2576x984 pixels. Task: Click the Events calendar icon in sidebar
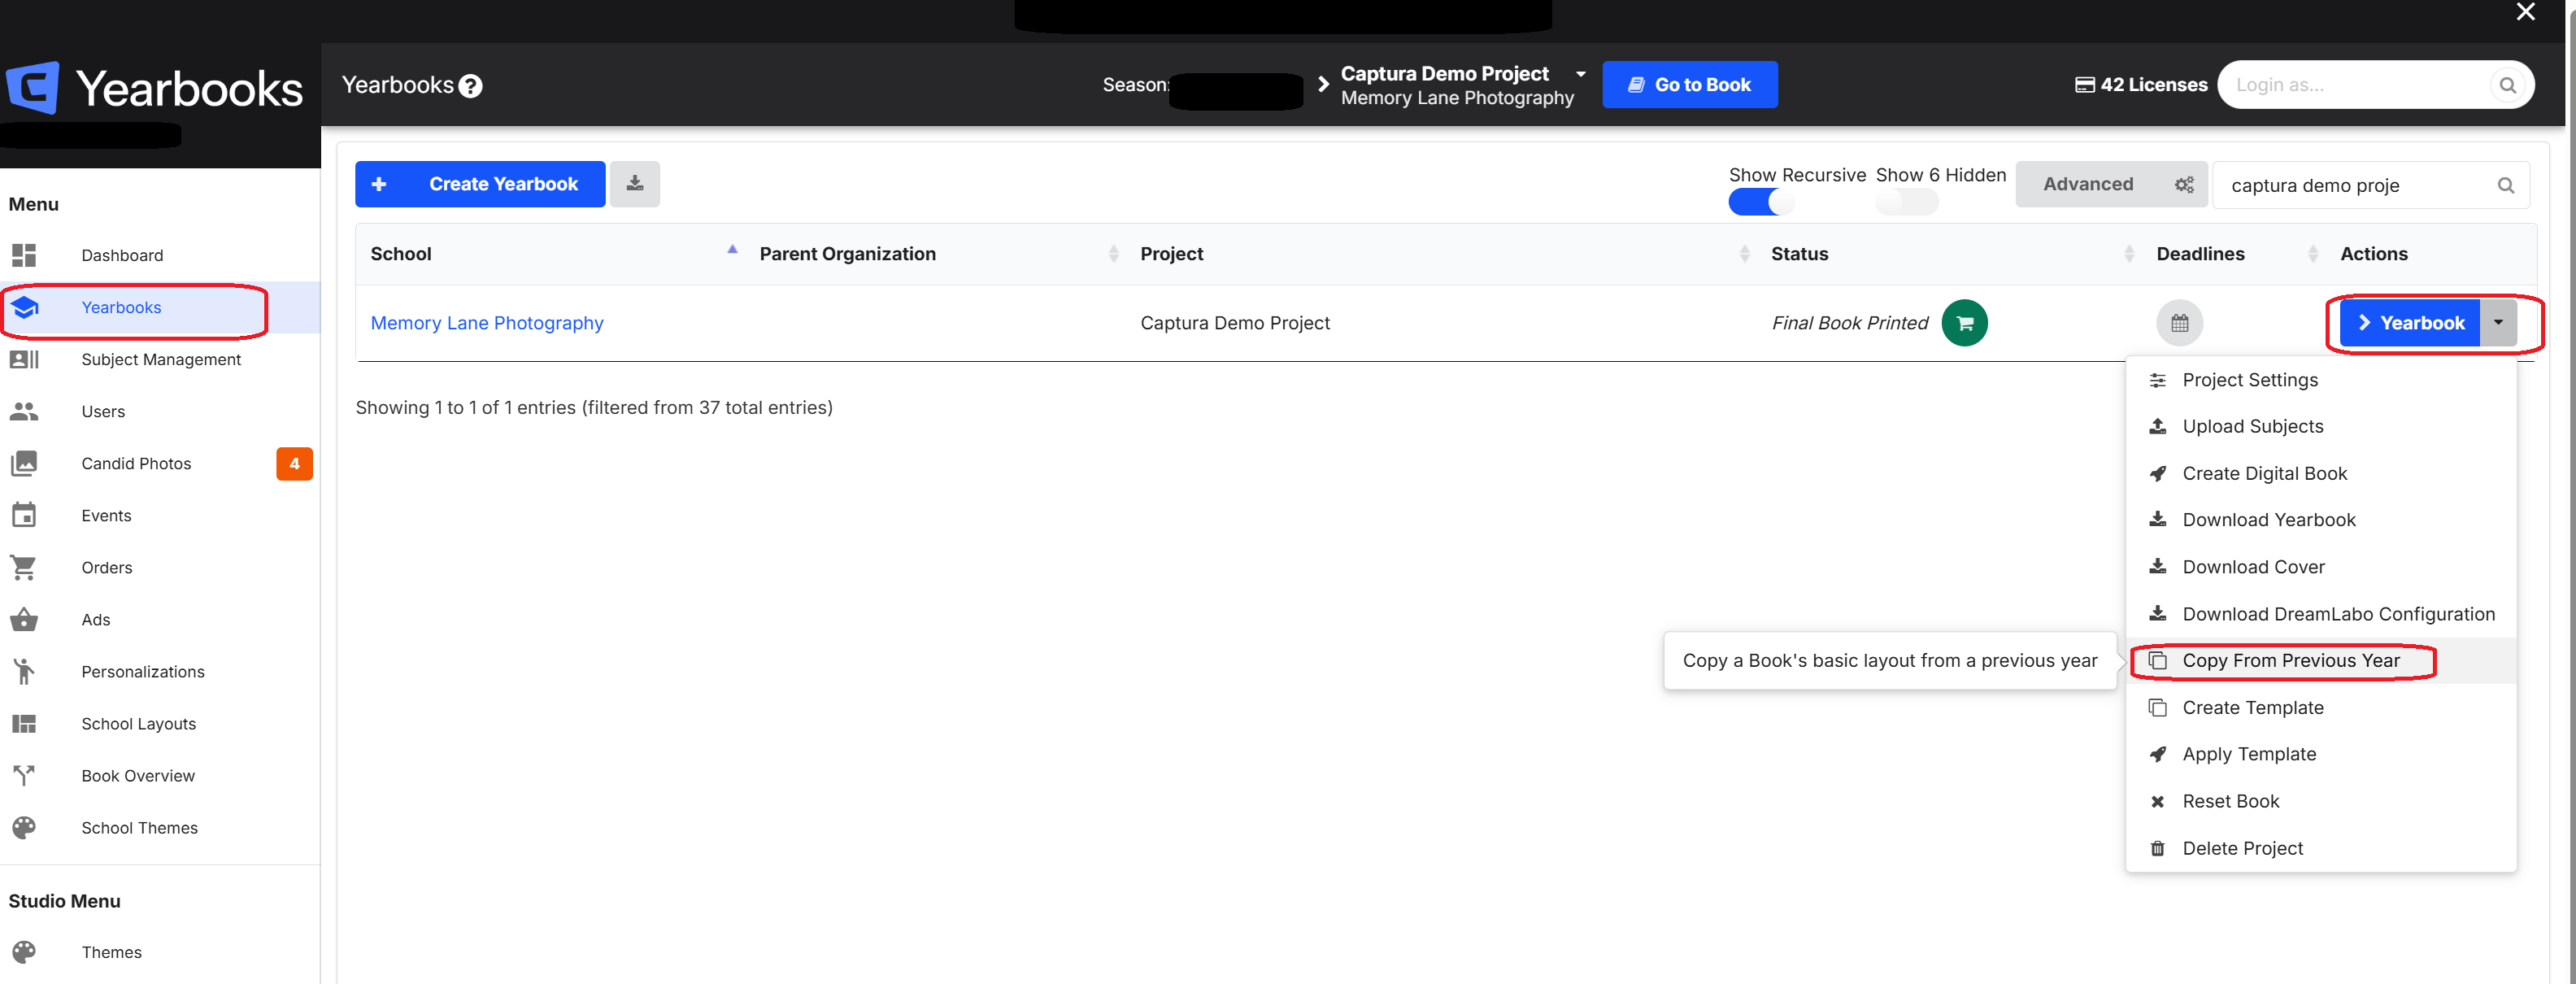24,515
